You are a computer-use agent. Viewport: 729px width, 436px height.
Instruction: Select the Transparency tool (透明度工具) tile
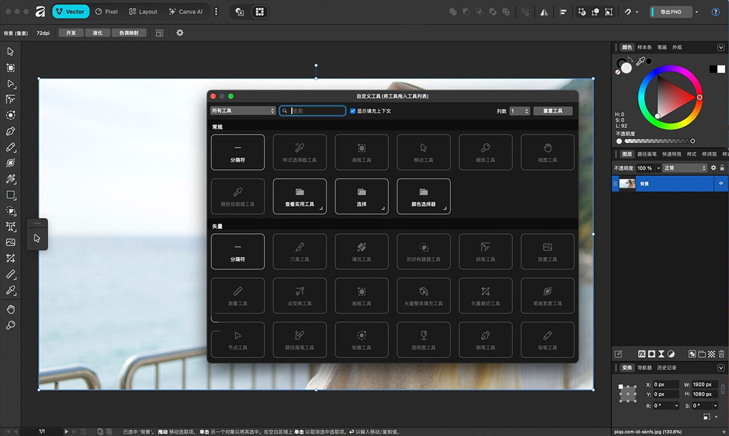point(423,340)
